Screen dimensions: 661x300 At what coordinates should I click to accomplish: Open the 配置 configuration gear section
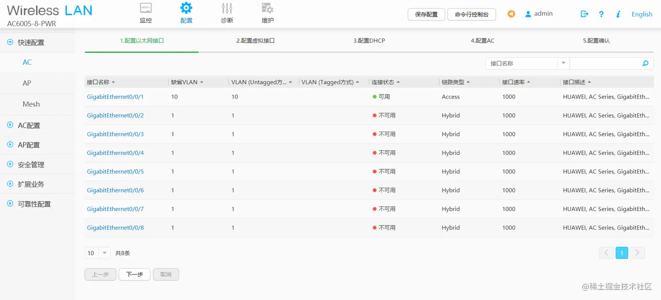coord(186,13)
